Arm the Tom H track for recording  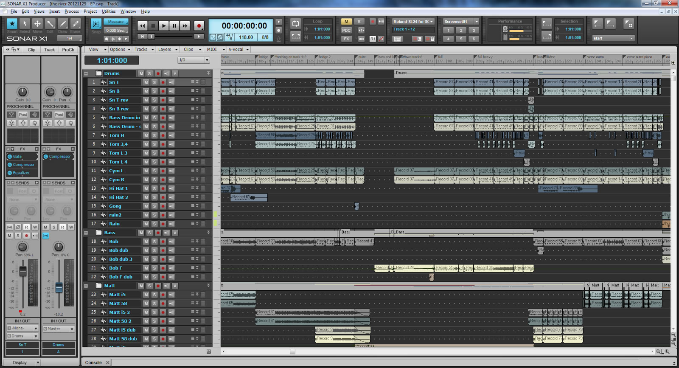(x=163, y=135)
